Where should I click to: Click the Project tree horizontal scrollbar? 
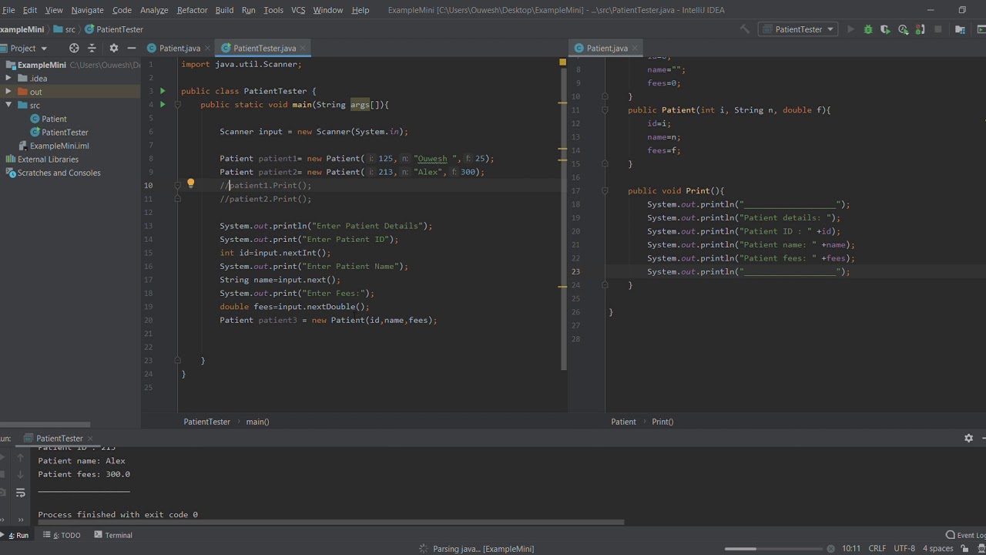click(45, 425)
